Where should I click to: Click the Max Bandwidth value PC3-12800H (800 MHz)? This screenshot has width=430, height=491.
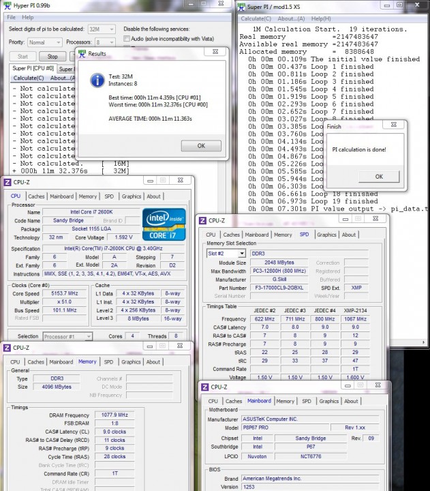coord(279,271)
